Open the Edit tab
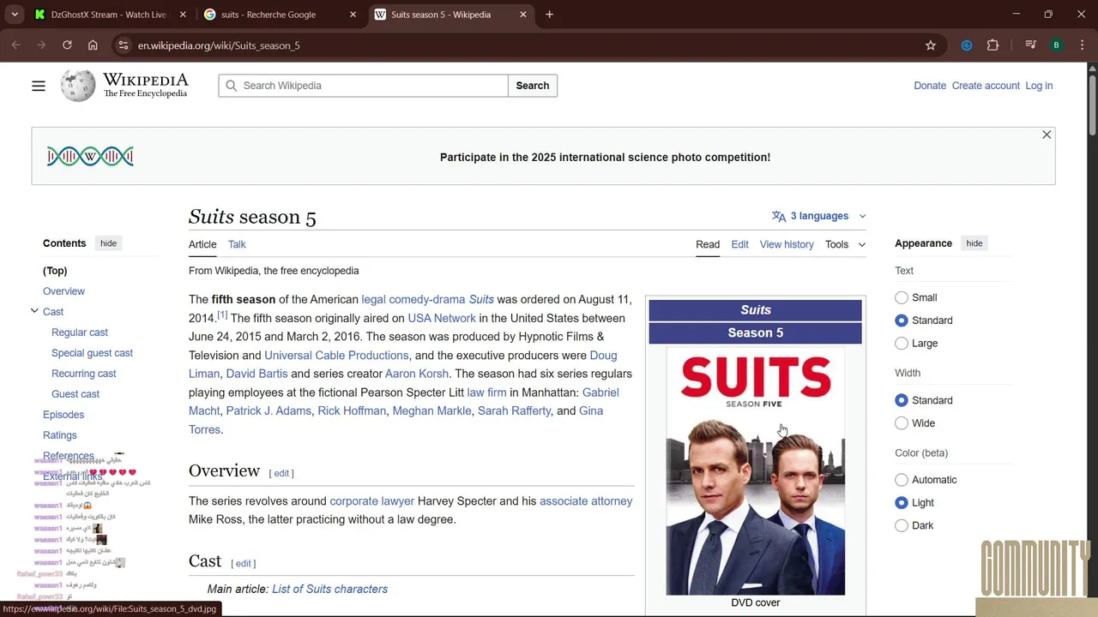This screenshot has height=617, width=1098. click(x=740, y=244)
